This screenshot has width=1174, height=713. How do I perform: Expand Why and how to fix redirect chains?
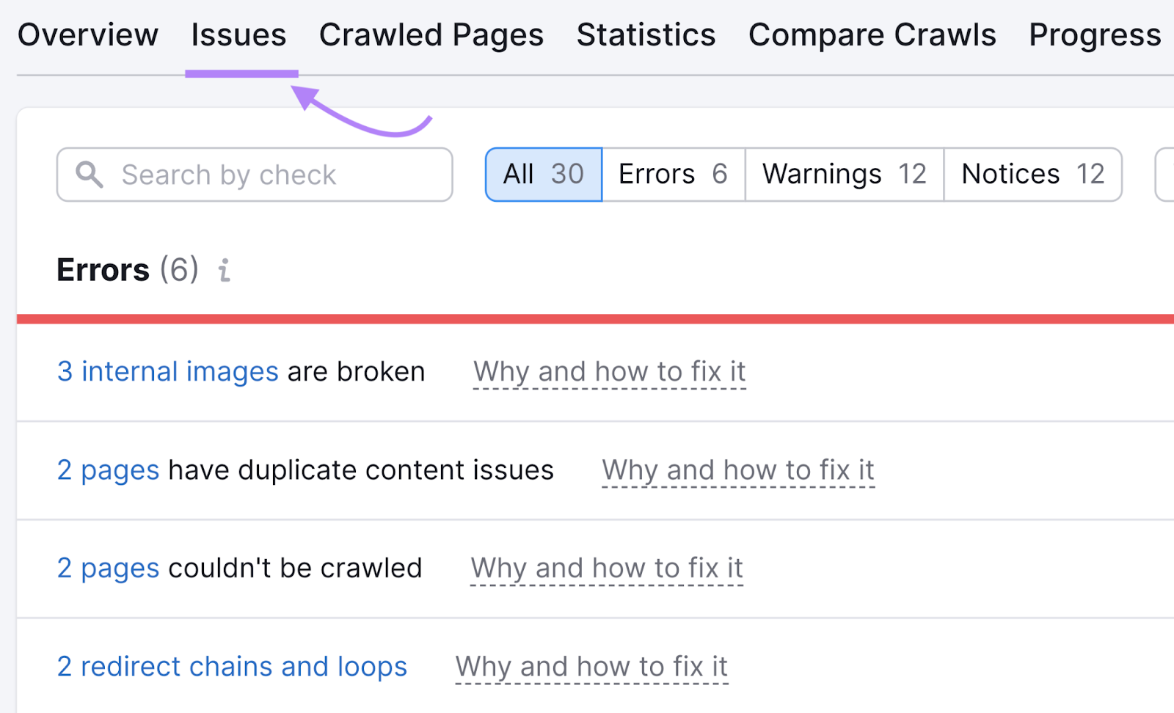[591, 666]
